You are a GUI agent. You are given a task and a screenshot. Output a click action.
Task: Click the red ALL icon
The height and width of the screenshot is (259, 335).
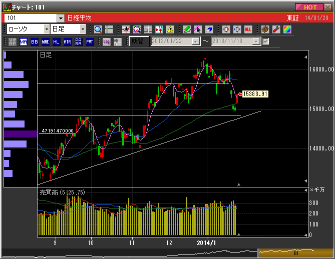248,29
